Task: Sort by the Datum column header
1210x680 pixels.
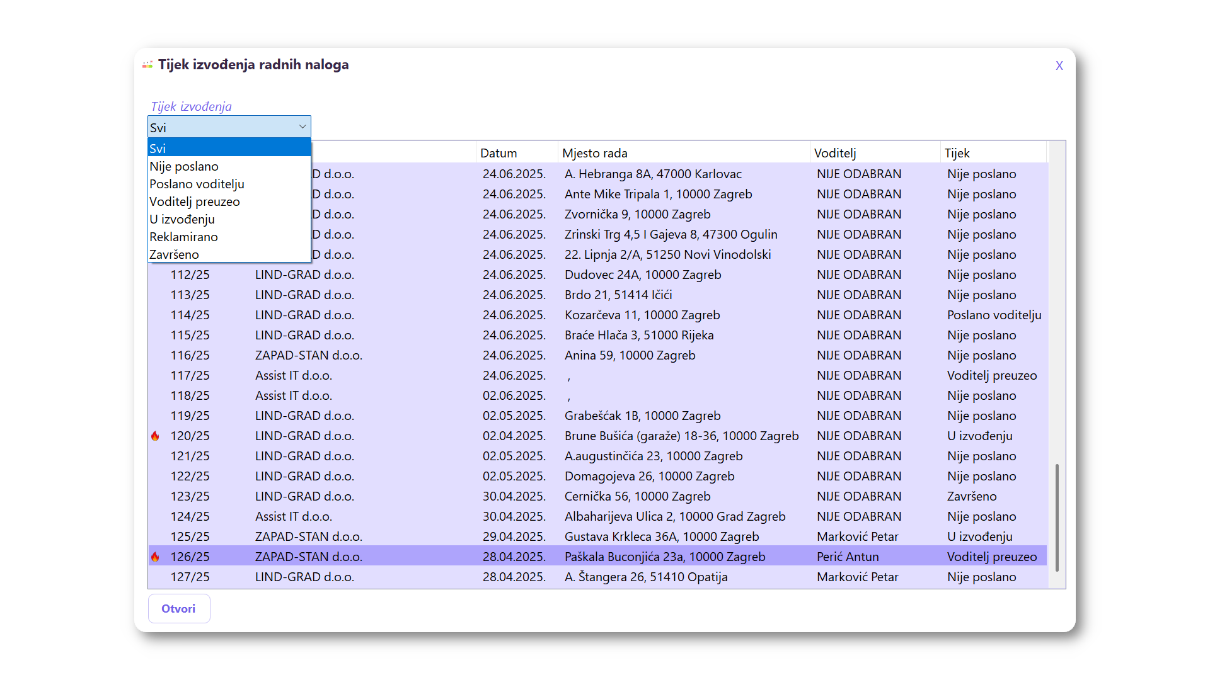Action: [x=498, y=153]
